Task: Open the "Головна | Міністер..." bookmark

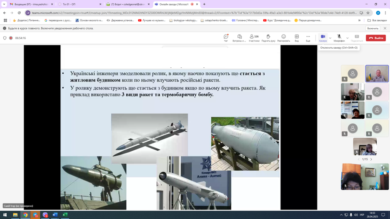Action: pos(245,20)
